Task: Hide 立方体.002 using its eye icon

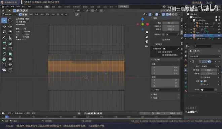Action: tap(219, 39)
